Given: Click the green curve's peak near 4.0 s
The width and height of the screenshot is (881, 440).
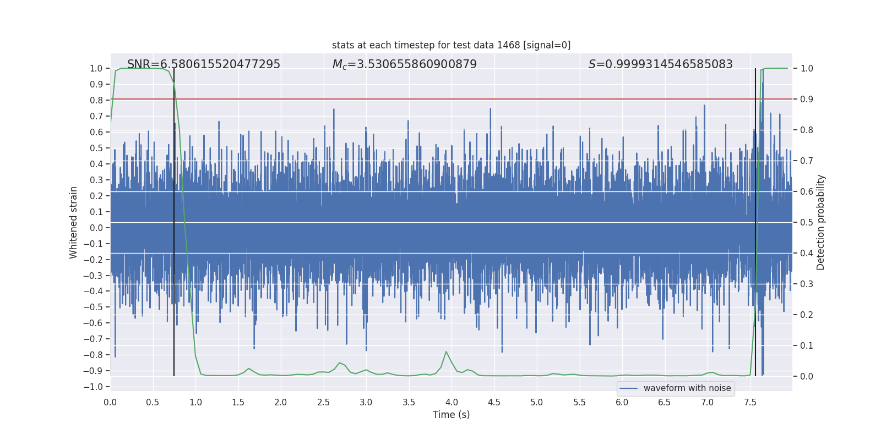Looking at the screenshot, I should [x=446, y=352].
